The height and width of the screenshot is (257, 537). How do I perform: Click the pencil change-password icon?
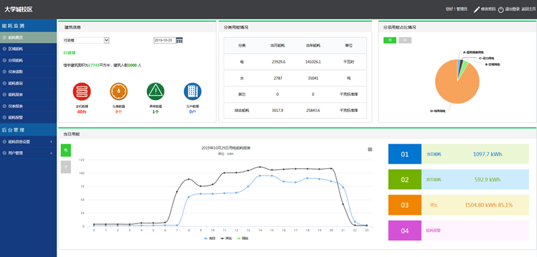[x=477, y=9]
